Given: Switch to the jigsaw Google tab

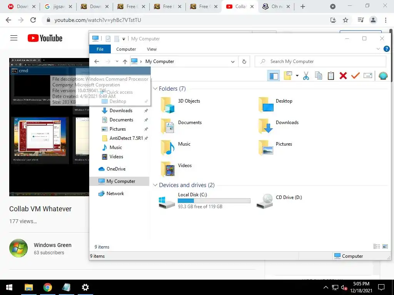Looking at the screenshot, I should pyautogui.click(x=58, y=7).
